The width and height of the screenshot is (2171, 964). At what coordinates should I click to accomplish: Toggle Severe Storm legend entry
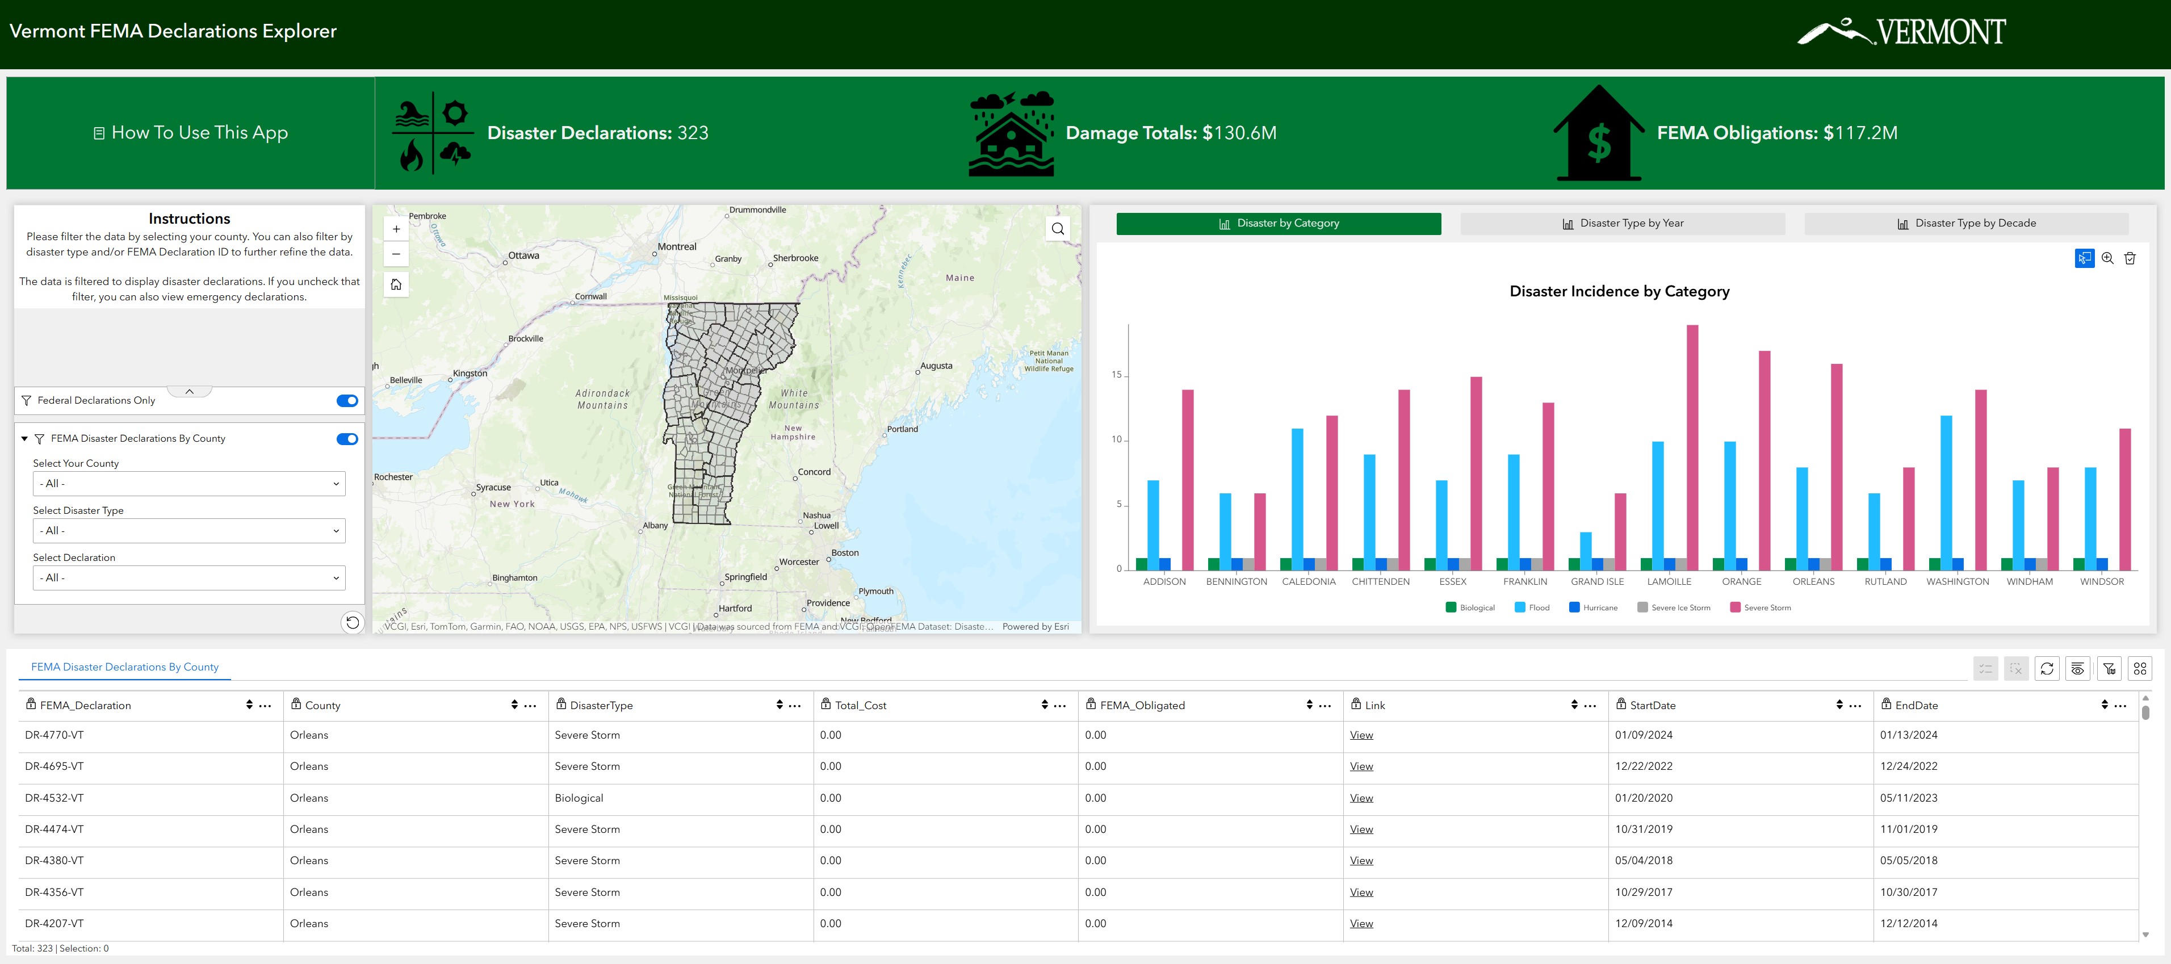pos(1761,607)
